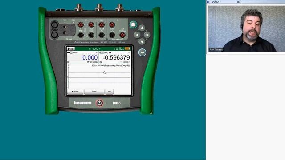Image resolution: width=285 pixels, height=160 pixels.
Task: Click the 10:53 clock on screen
Action: pos(119,48)
